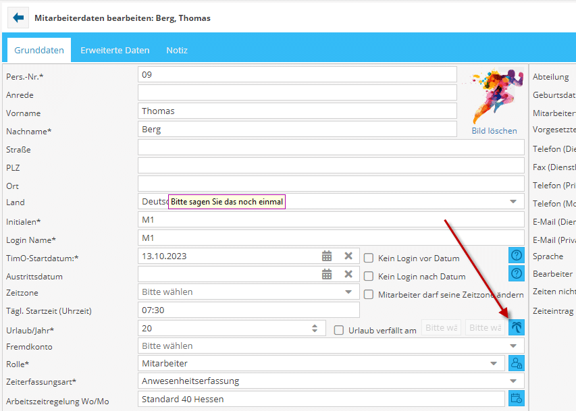Screen dimensions: 576x411
Task: Expand the Zeiterfassungsart dropdown
Action: click(x=513, y=381)
